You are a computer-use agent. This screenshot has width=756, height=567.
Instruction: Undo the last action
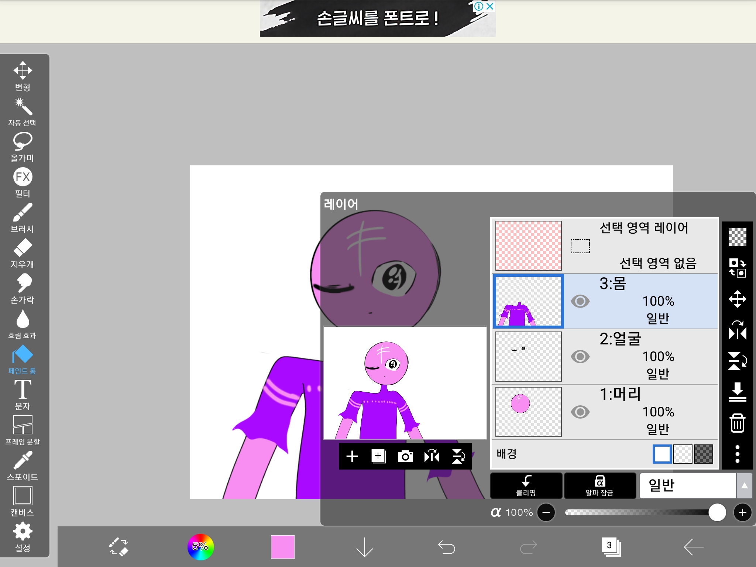pyautogui.click(x=447, y=547)
